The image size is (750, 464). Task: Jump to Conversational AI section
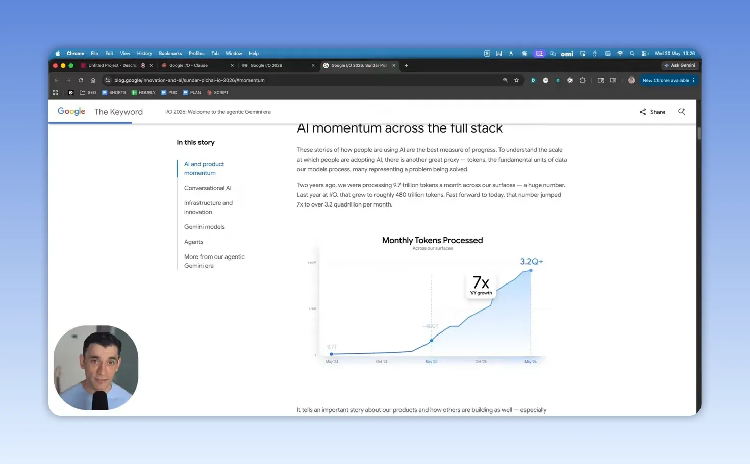coord(208,188)
